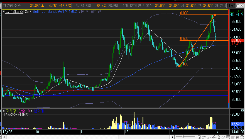Click the refresh chart arrow icon
245x139 pixels.
click(x=242, y=137)
